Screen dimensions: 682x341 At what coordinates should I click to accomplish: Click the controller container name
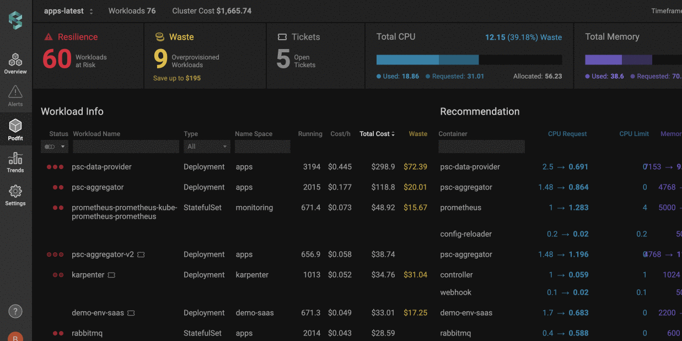point(457,275)
